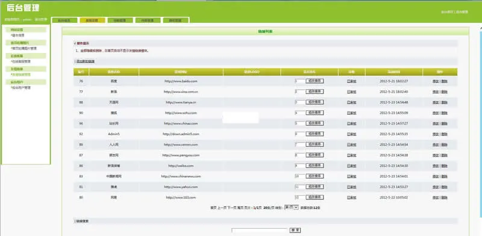
Task: Click the sort button in 163.com row
Action: [315, 197]
